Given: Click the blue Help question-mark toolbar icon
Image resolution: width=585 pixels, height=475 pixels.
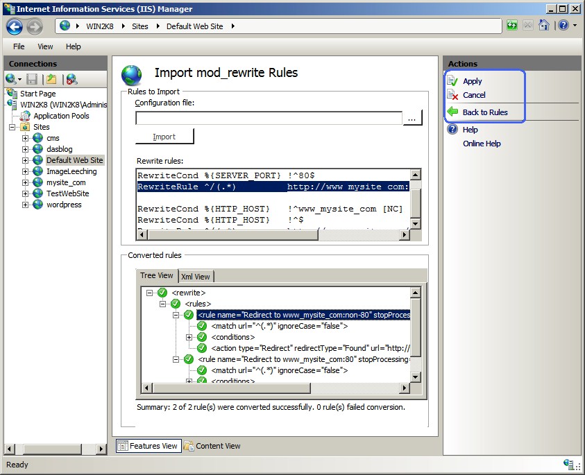Looking at the screenshot, I should 563,26.
